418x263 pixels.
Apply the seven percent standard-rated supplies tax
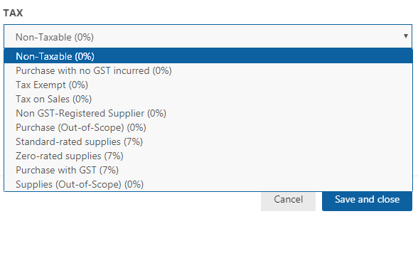[208, 141]
